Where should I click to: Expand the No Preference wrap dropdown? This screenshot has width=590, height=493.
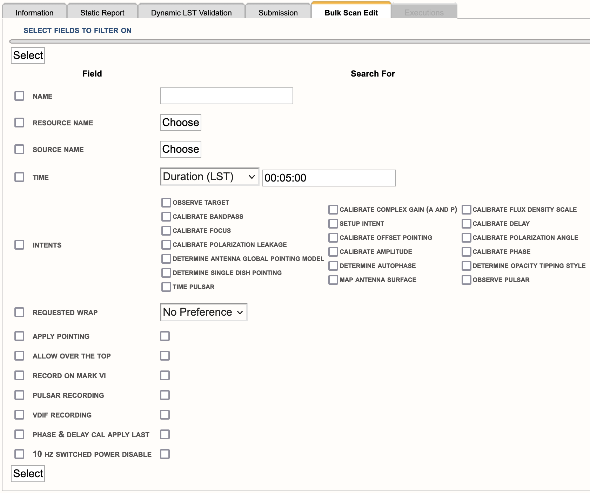tap(203, 312)
